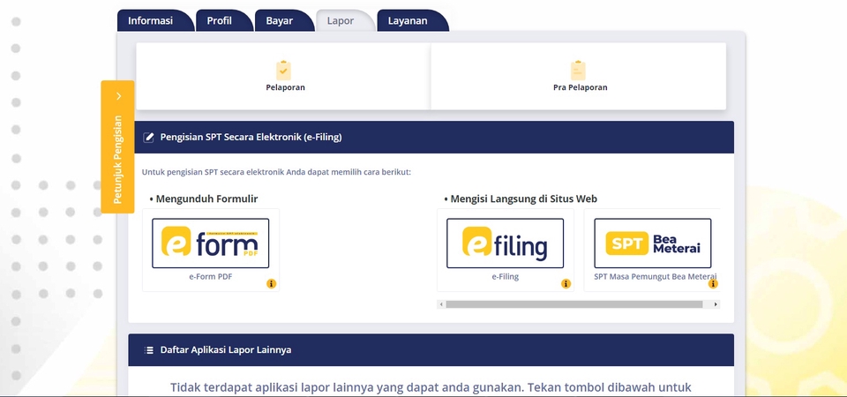The height and width of the screenshot is (397, 847).
Task: Show info for e-Filing
Action: coord(566,283)
